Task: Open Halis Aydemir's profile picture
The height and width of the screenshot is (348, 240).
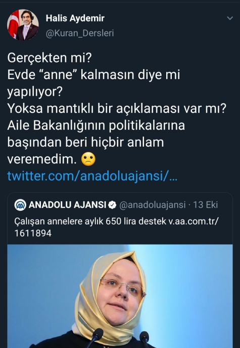Action: click(x=23, y=25)
